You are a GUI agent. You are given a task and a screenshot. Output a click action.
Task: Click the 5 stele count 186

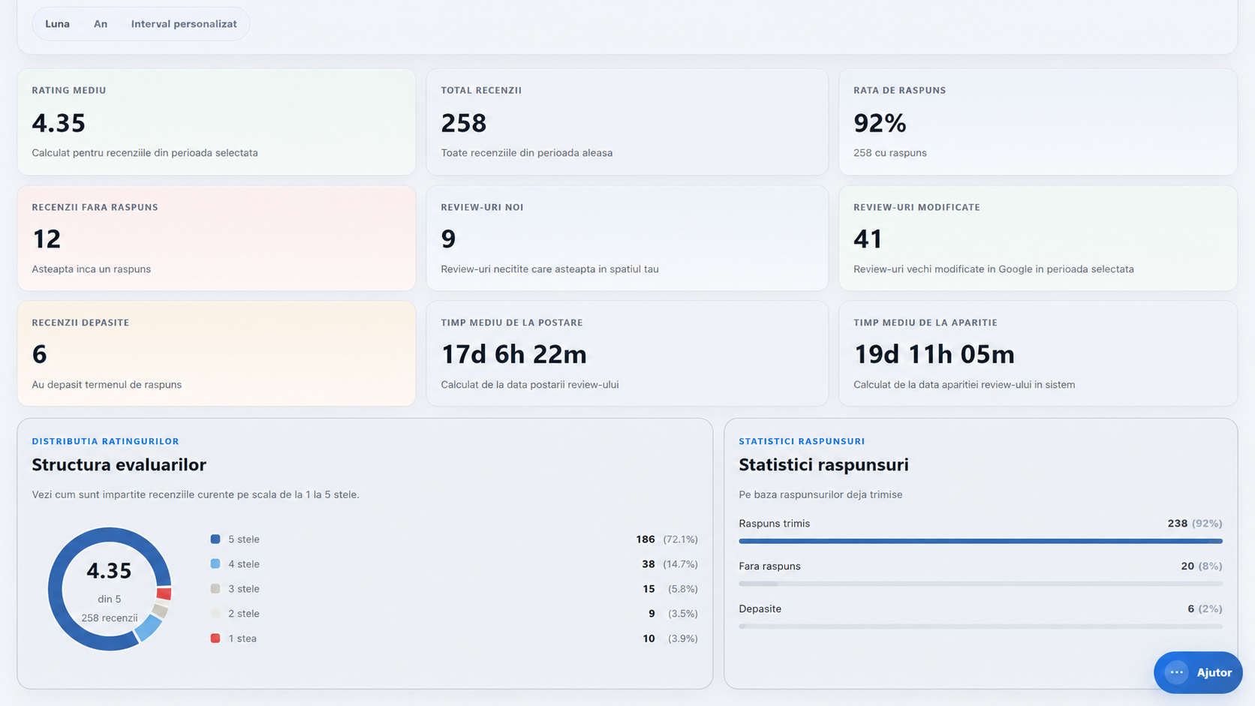tap(646, 539)
